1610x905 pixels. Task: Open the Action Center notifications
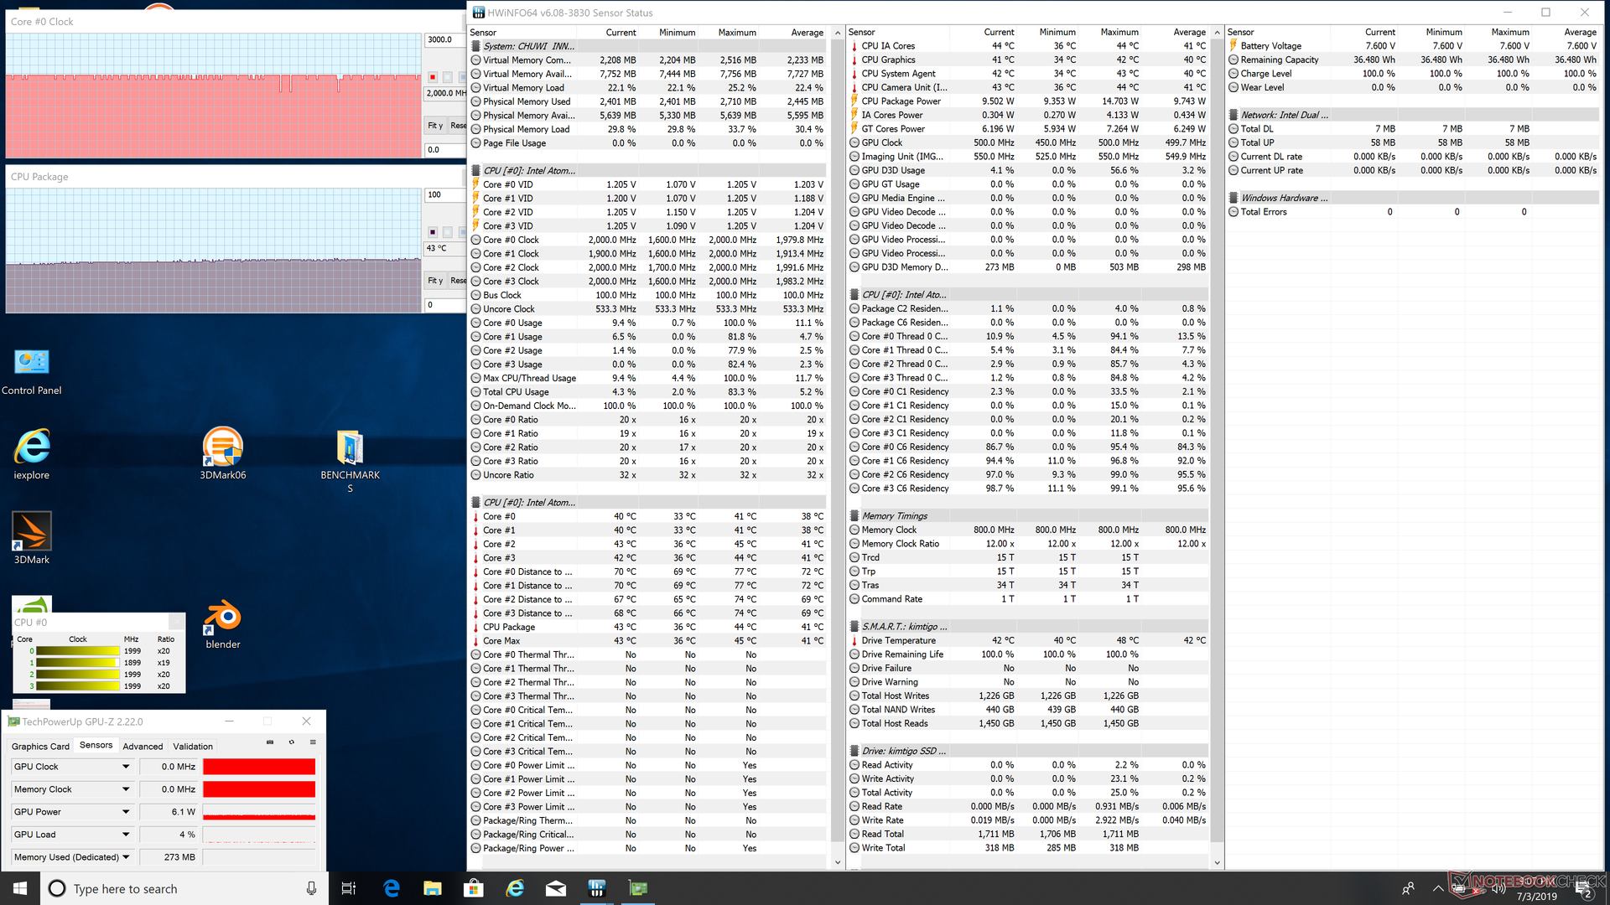(x=1585, y=888)
